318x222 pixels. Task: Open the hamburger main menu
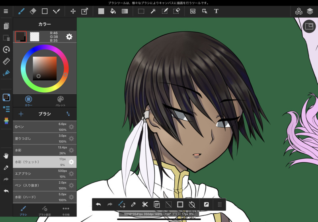6,11
